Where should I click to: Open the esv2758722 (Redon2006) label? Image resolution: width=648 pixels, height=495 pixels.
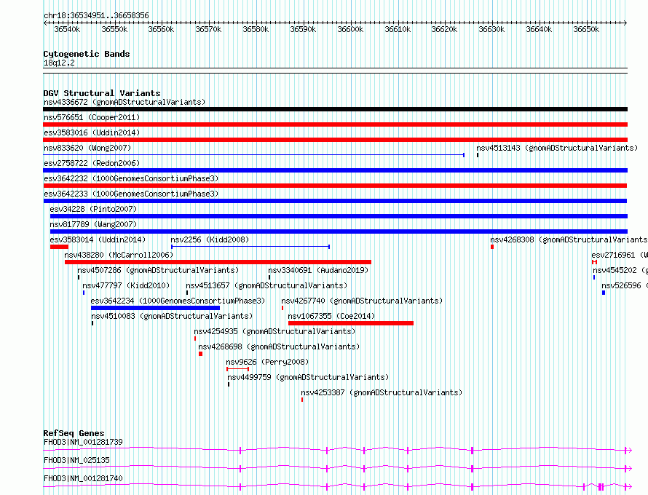(x=92, y=163)
